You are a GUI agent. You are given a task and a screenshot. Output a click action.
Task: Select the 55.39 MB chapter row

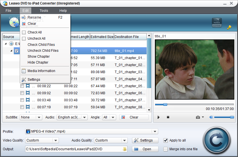108,58
